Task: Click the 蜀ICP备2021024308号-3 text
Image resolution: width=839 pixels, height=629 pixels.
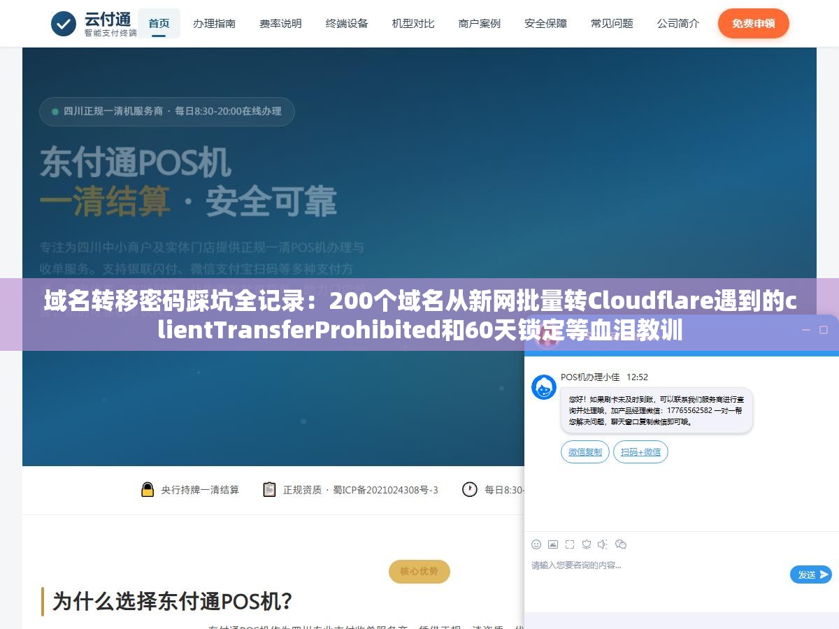Action: [x=385, y=490]
